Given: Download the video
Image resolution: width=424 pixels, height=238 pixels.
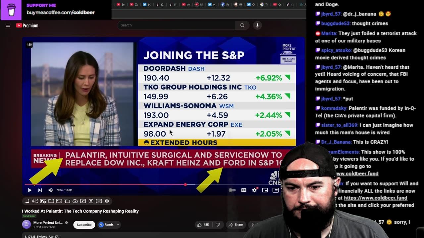Looking at the screenshot, I should 253,225.
